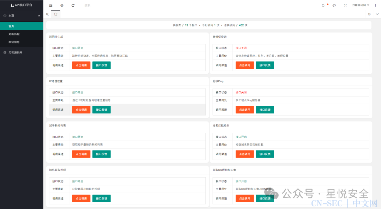Viewport: 381px width, 209px height.
Task: Click the 短网址生成 card title
Action: point(56,37)
